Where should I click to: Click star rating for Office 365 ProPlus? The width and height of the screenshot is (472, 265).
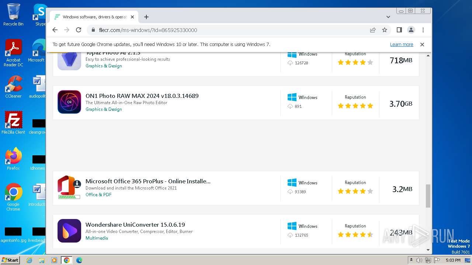point(355,191)
